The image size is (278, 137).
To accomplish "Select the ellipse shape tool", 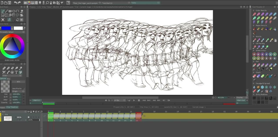I will pos(13,11).
